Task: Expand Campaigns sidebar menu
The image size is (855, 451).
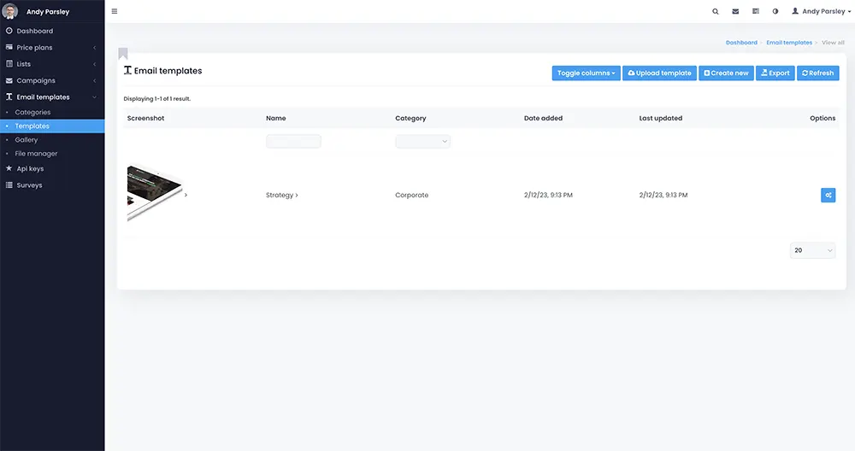Action: click(x=52, y=80)
